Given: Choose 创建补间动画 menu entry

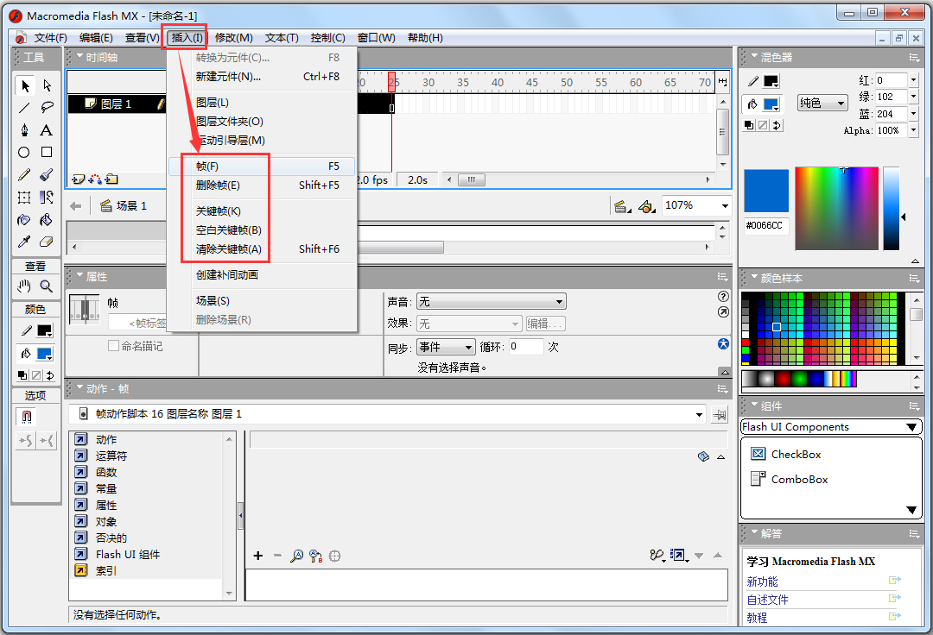Looking at the screenshot, I should [x=262, y=275].
